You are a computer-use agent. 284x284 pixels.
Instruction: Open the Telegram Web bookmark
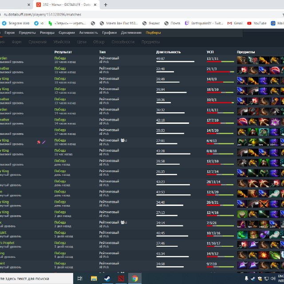(16, 23)
